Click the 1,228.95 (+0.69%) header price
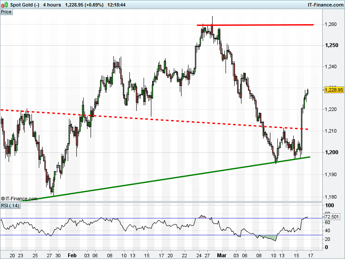The image size is (345, 259). click(x=84, y=5)
